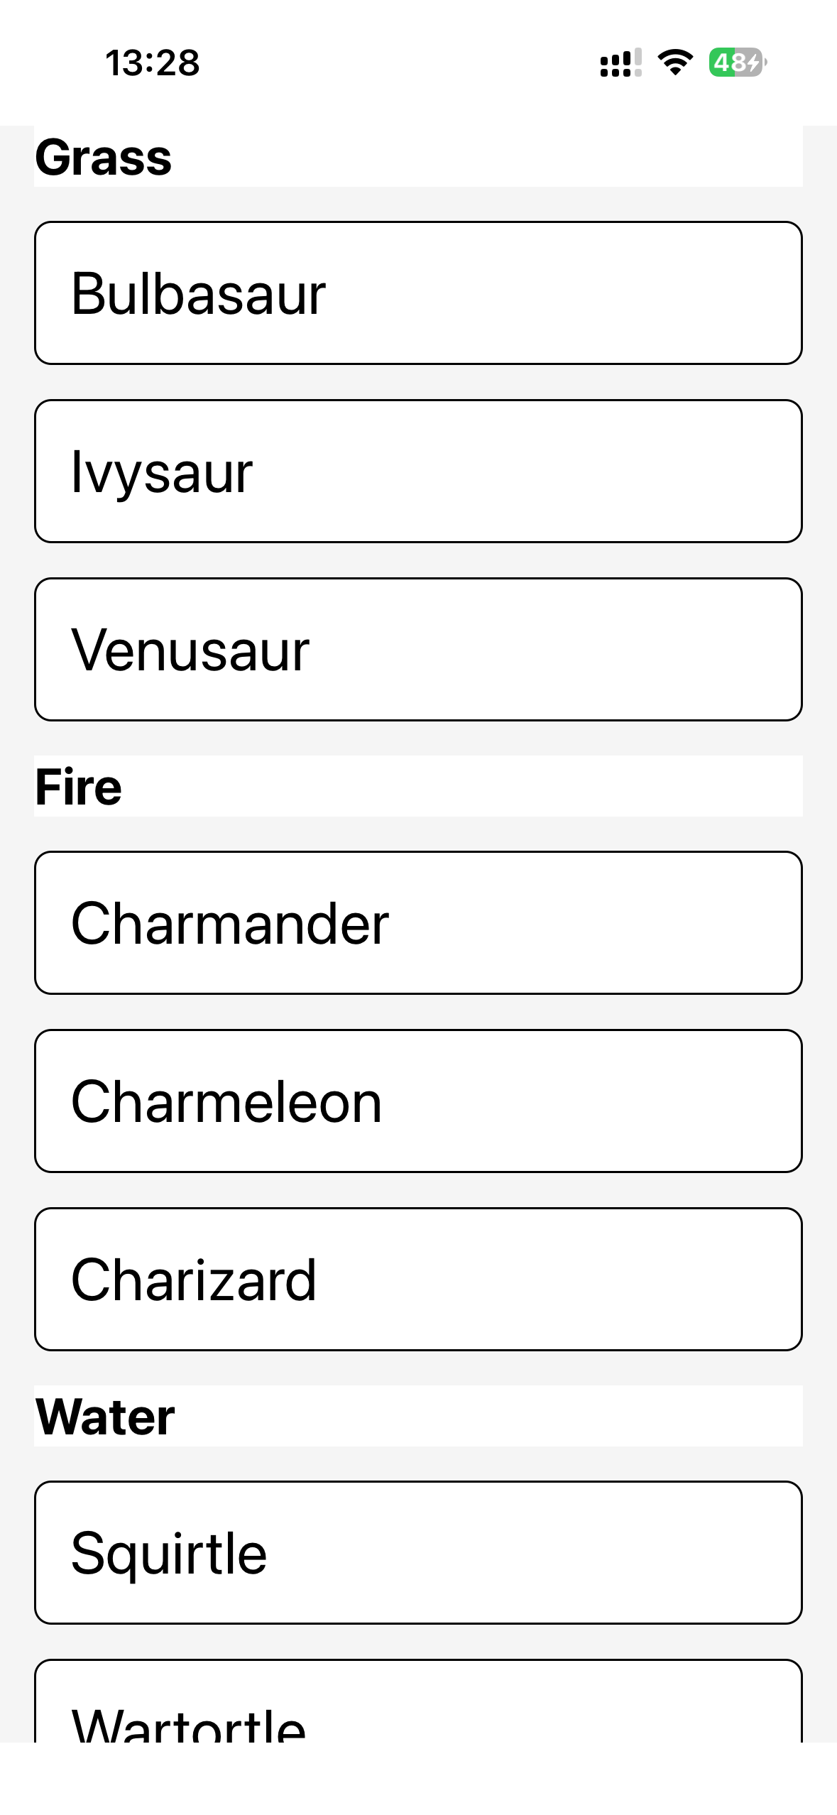Open the Squirtle entry

coord(418,1553)
